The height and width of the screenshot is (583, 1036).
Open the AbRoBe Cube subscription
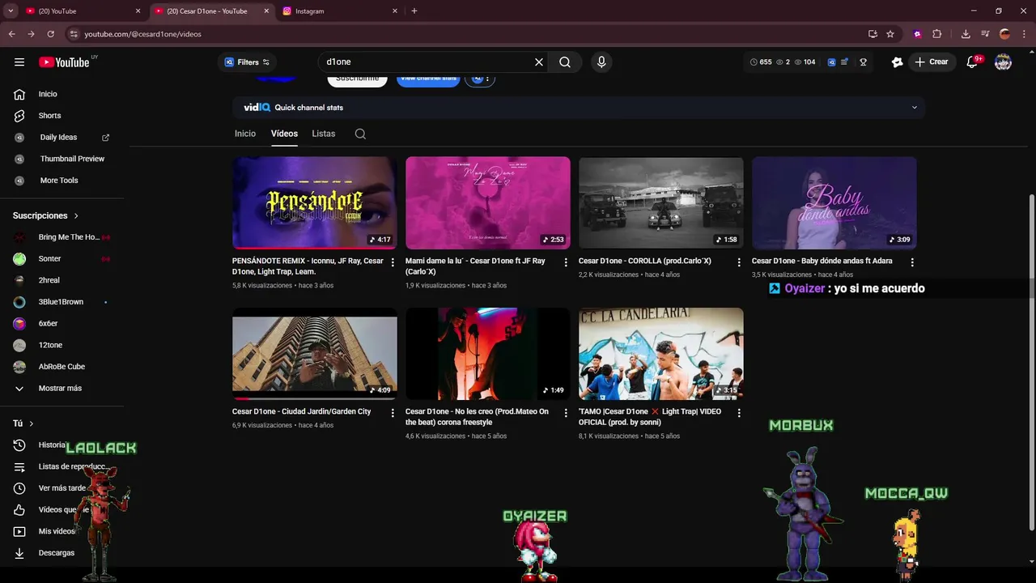click(62, 367)
